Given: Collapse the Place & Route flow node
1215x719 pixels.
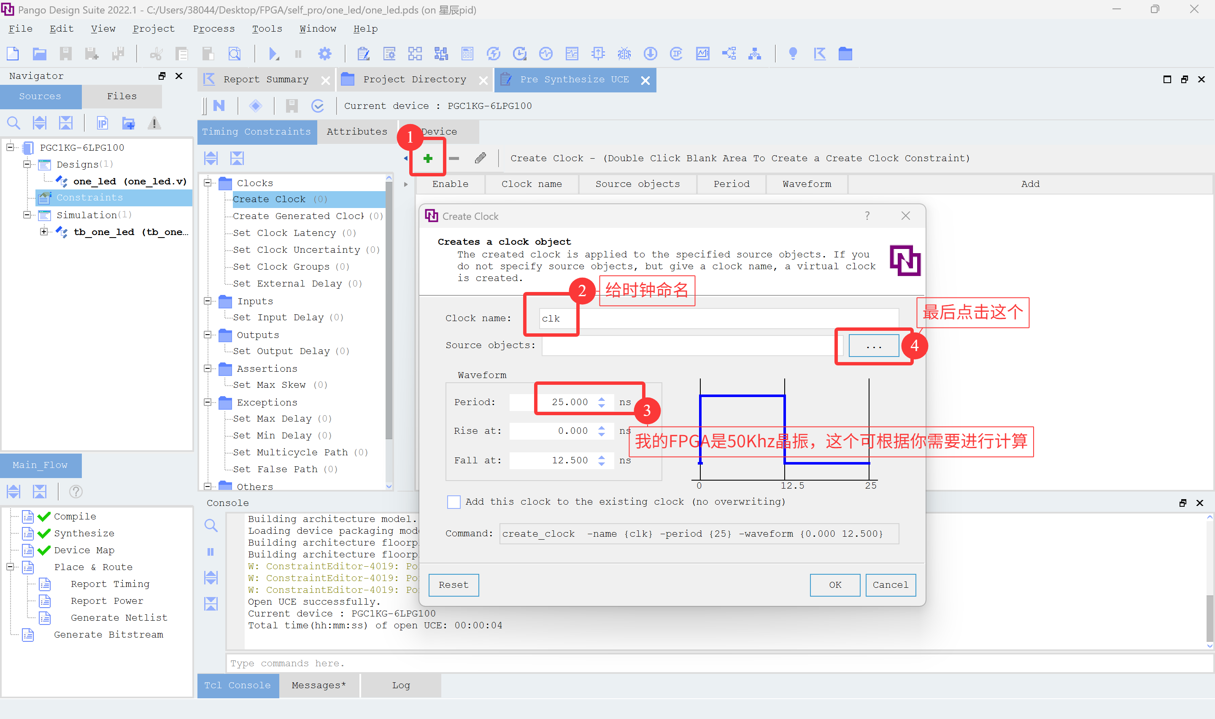Looking at the screenshot, I should pyautogui.click(x=10, y=567).
